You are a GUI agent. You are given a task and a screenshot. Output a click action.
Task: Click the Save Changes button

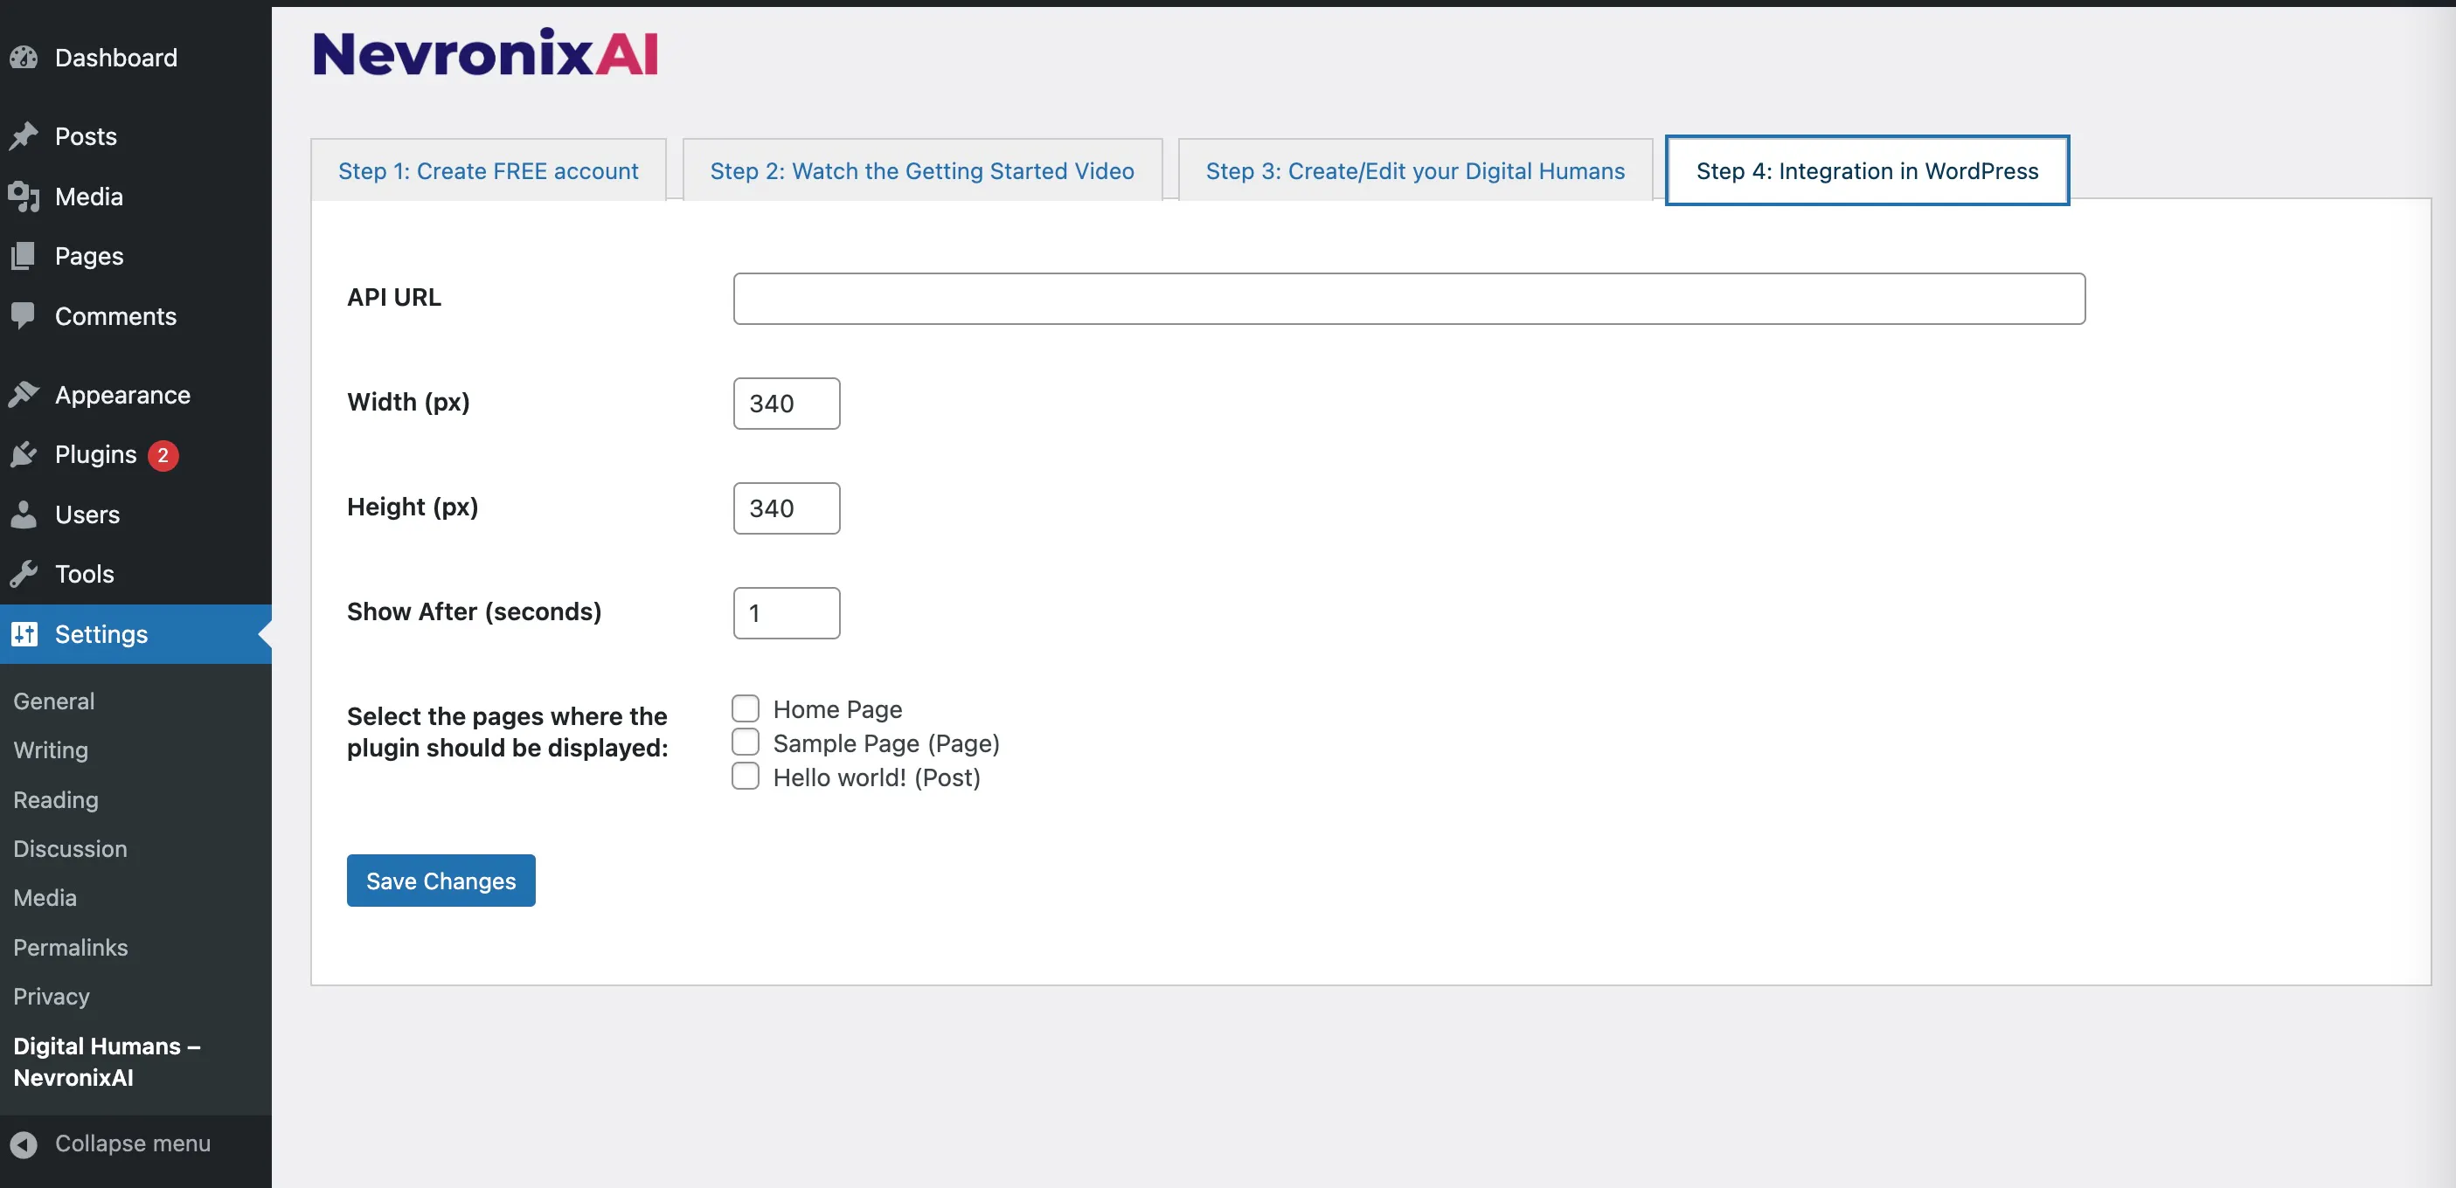[x=441, y=881]
